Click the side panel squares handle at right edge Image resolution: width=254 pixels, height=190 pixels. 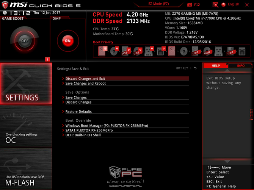tap(251, 114)
